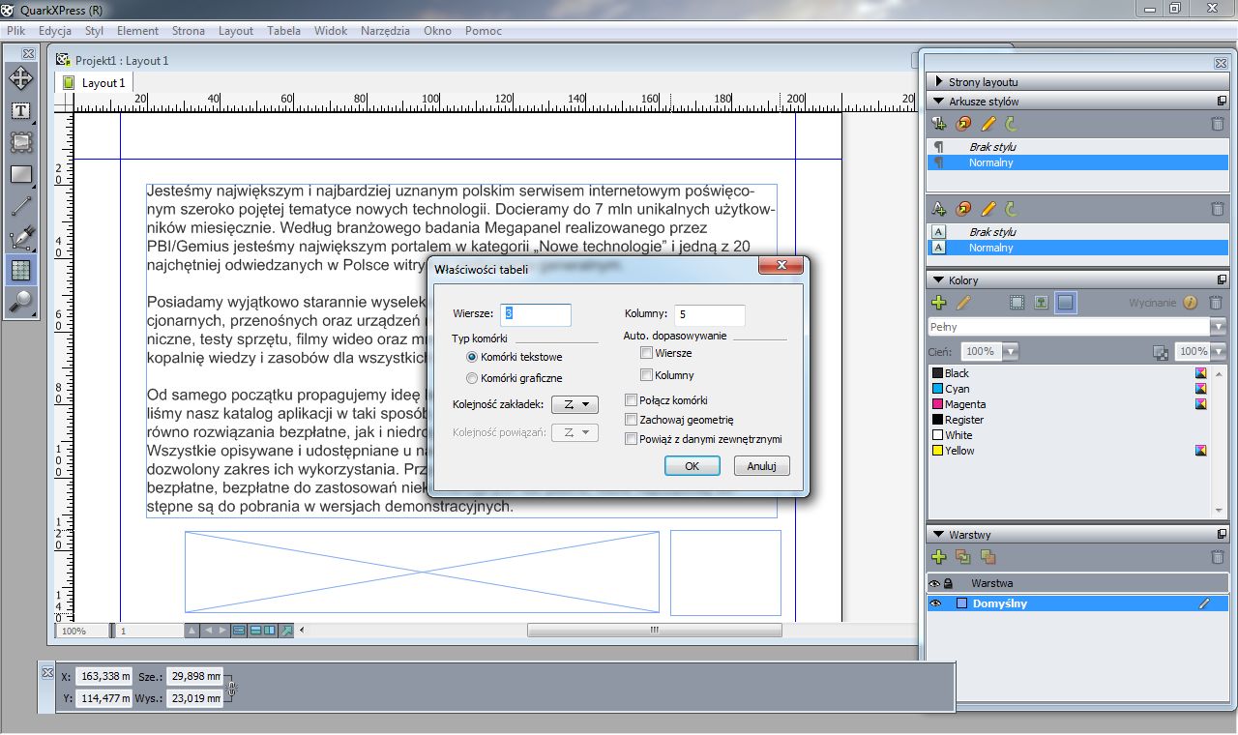Add a new character style sheet
The width and height of the screenshot is (1238, 735).
(938, 208)
